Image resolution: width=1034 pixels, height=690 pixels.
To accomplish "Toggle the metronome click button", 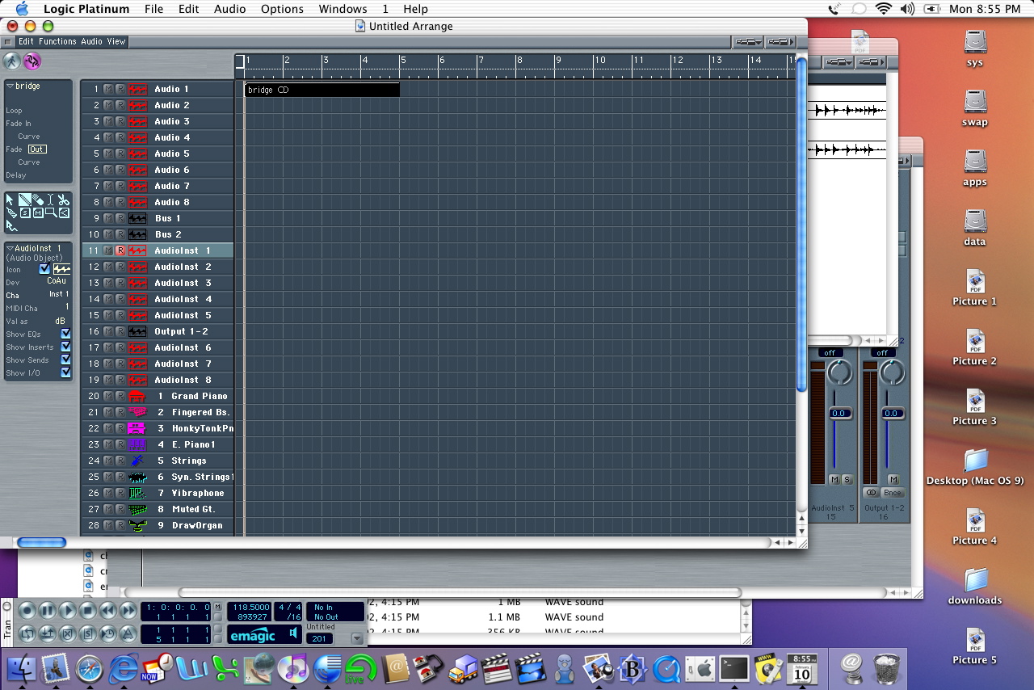I will [x=128, y=633].
